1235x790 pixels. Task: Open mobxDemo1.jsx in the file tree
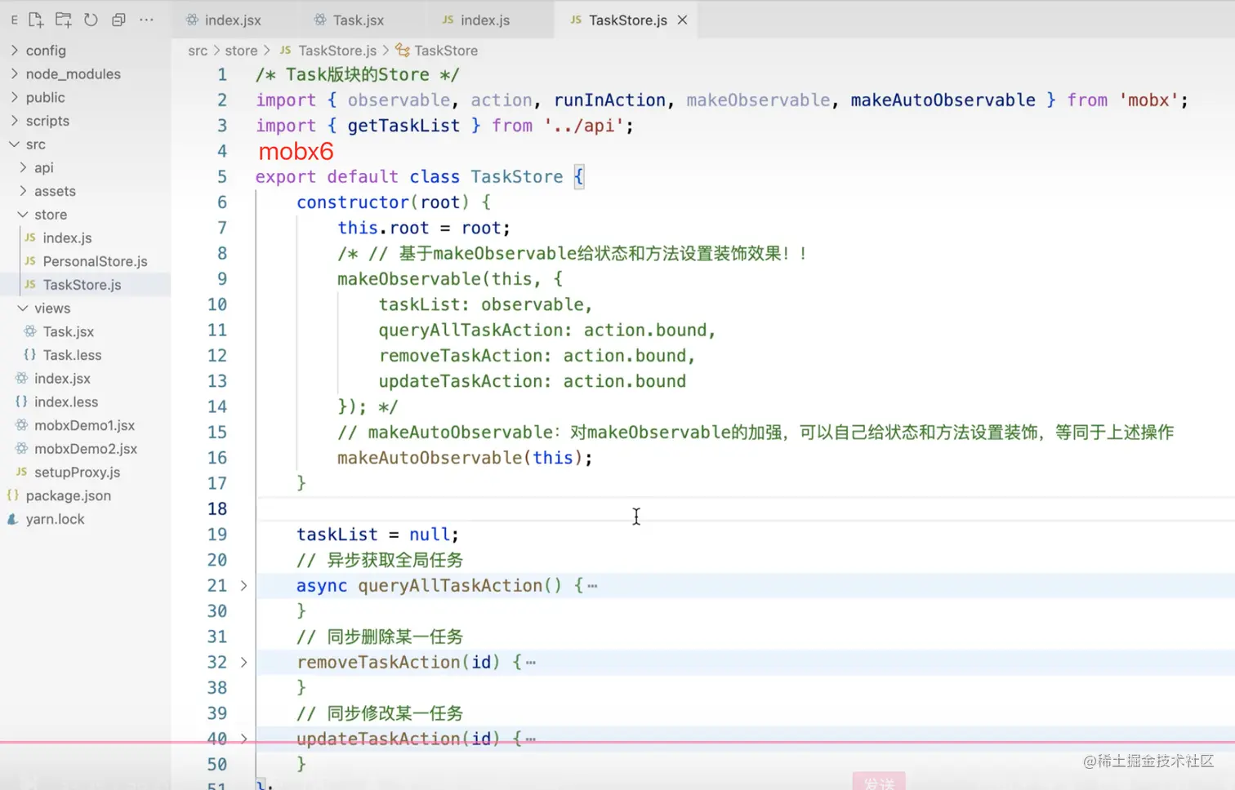pos(84,425)
